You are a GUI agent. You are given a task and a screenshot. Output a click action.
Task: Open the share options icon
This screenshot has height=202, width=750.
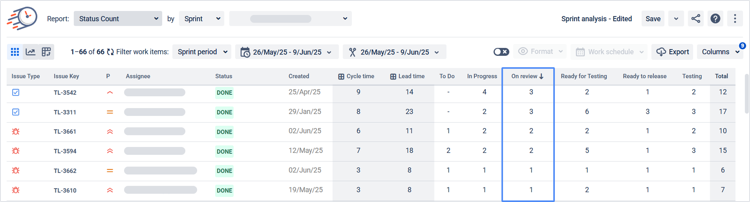696,18
